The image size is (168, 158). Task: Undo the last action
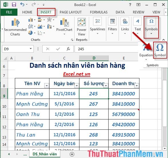[22, 5]
